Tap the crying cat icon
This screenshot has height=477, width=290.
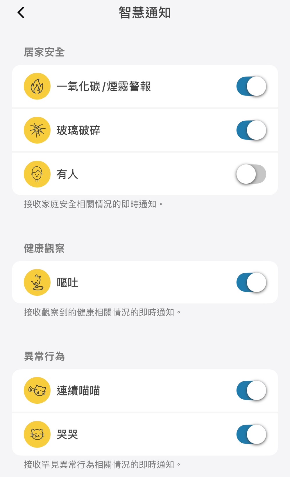point(37,434)
